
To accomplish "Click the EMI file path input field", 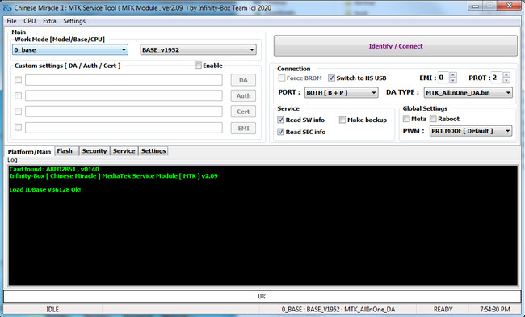I will [x=124, y=128].
